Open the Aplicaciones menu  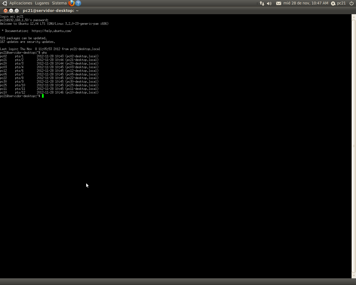click(x=21, y=3)
